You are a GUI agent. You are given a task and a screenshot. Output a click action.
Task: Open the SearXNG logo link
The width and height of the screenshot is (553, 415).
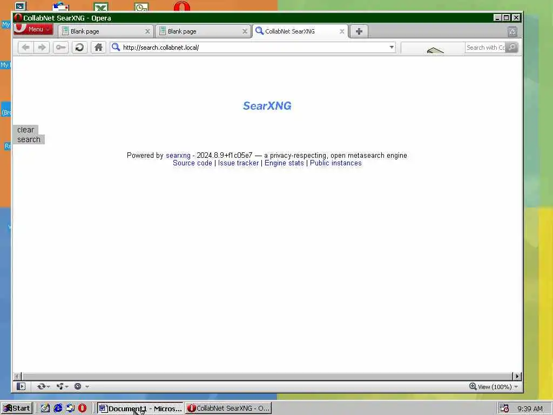(267, 105)
